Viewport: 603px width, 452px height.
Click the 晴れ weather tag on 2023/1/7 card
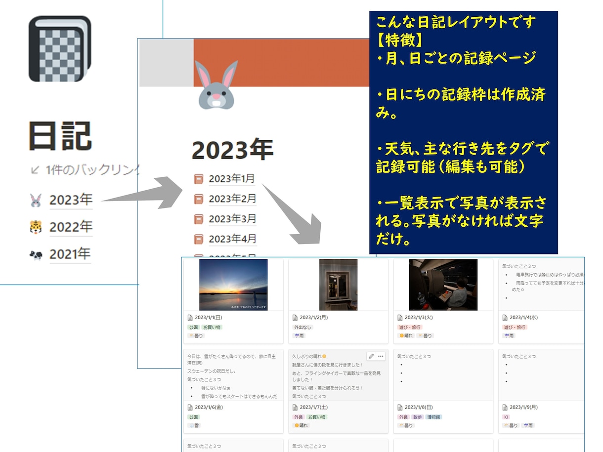pos(301,425)
